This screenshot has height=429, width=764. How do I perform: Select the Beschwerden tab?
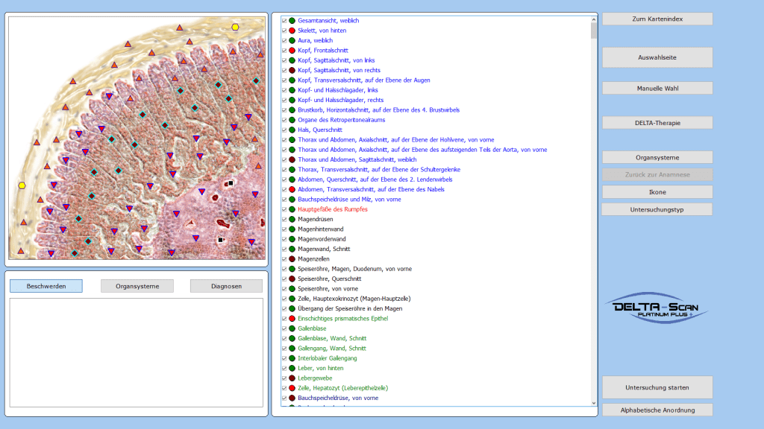46,286
